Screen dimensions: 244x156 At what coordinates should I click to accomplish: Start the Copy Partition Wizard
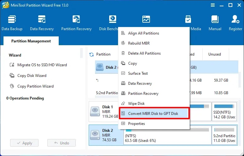tap(32, 86)
